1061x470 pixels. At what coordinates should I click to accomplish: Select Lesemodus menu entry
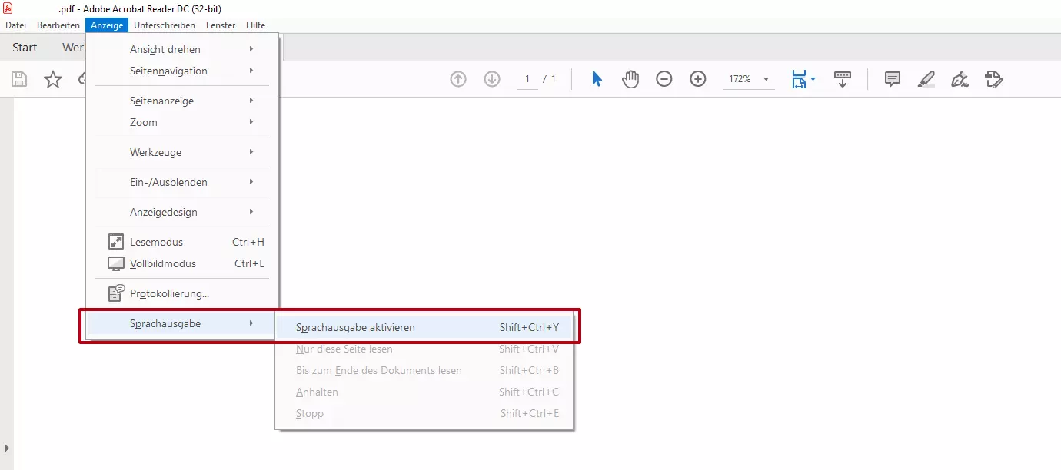[x=182, y=242]
